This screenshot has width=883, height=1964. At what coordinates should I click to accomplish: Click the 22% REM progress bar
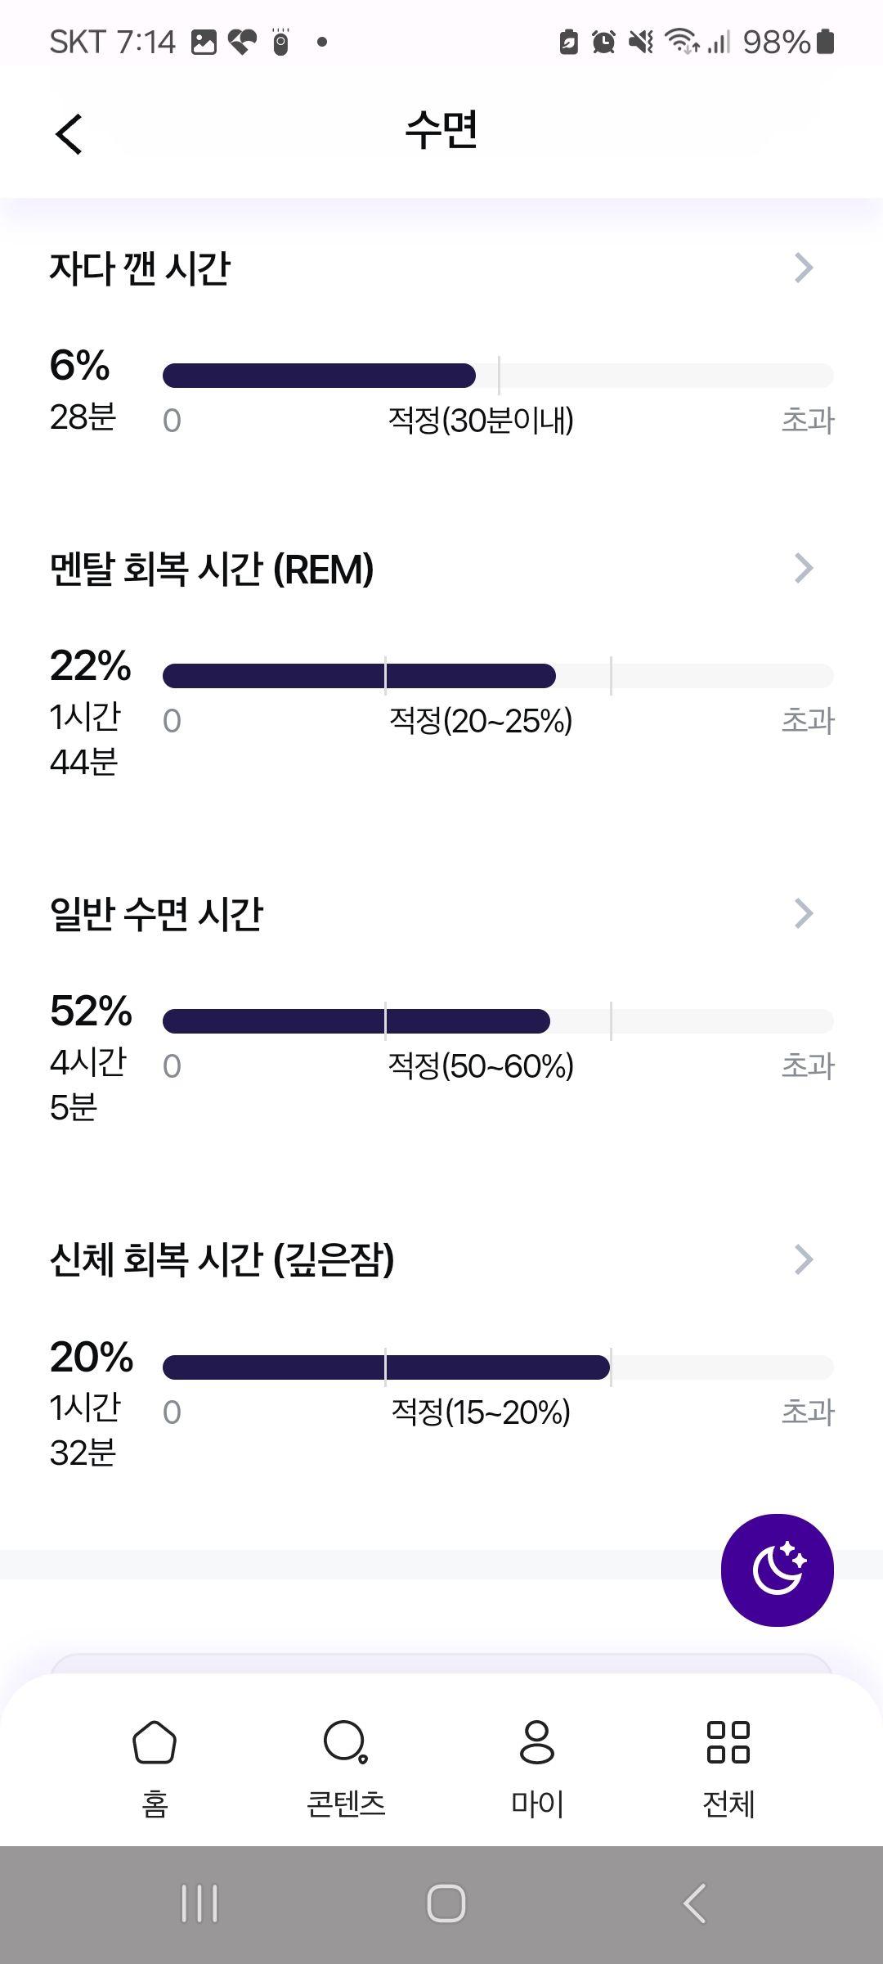click(x=498, y=676)
